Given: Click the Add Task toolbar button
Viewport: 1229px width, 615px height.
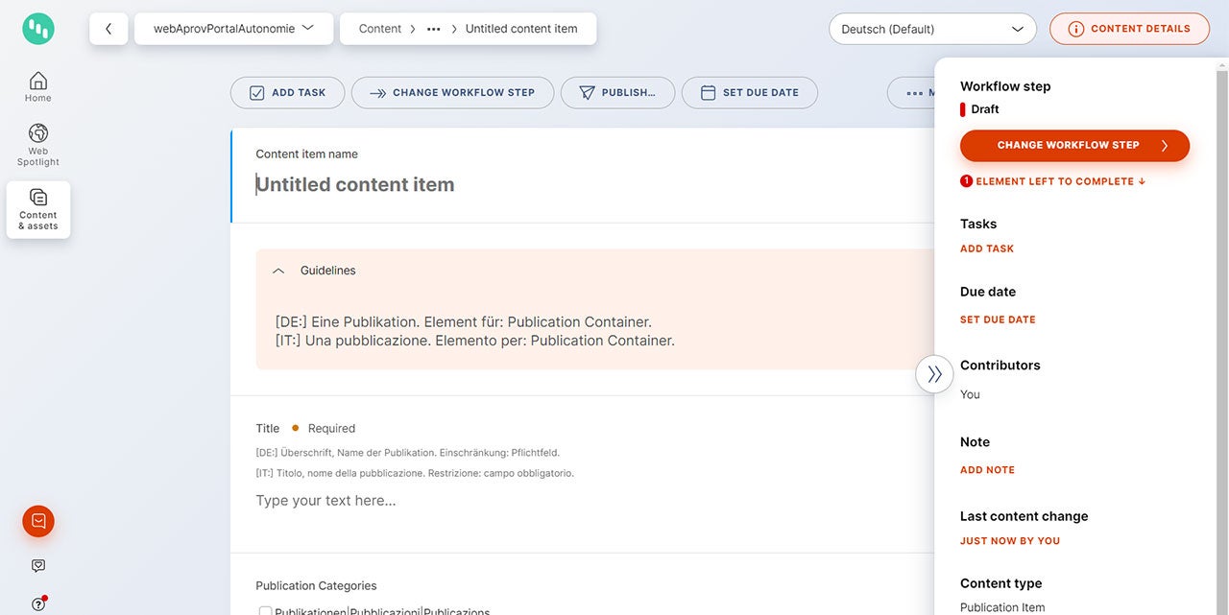Looking at the screenshot, I should coord(287,93).
